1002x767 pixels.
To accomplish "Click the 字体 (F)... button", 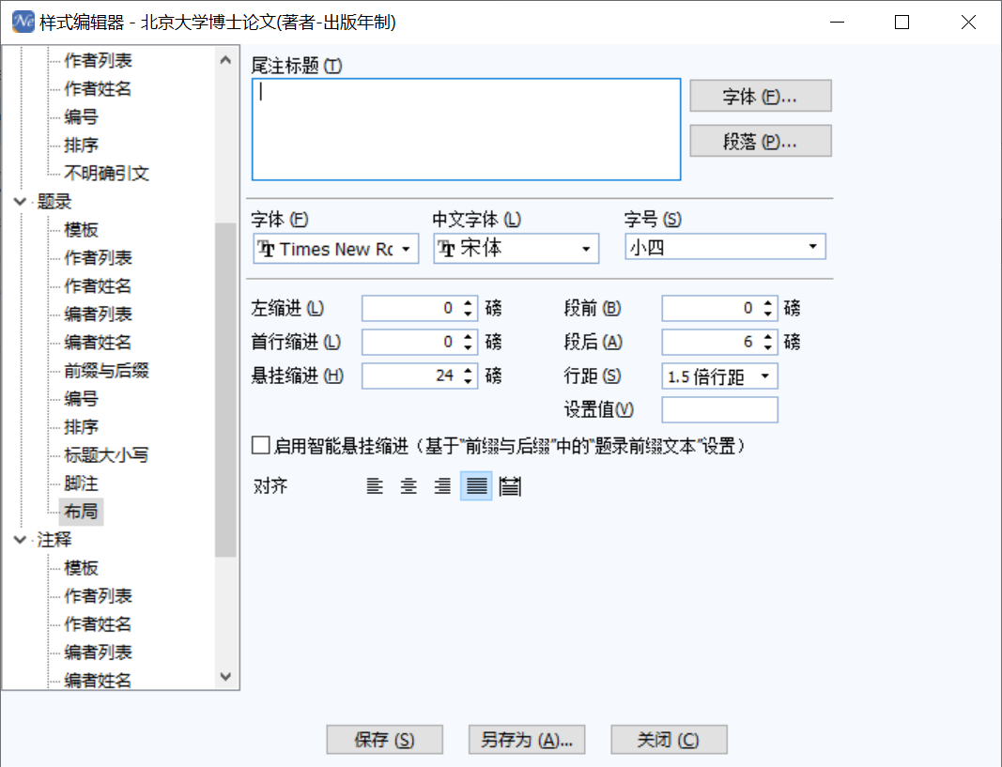I will click(x=761, y=96).
